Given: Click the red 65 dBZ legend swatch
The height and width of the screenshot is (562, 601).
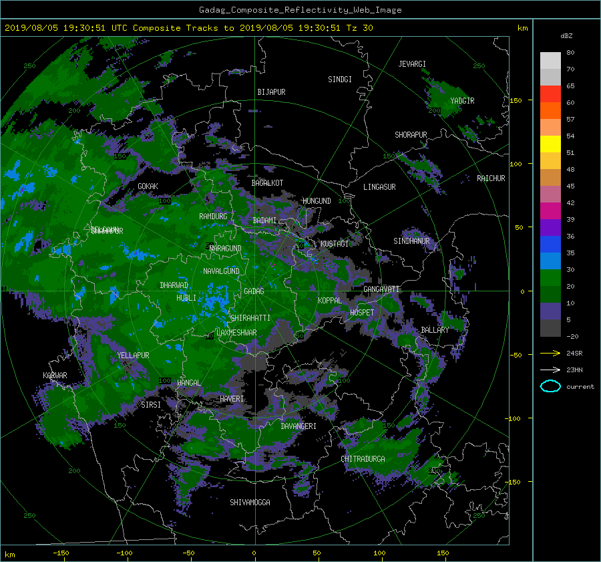Looking at the screenshot, I should tap(550, 94).
